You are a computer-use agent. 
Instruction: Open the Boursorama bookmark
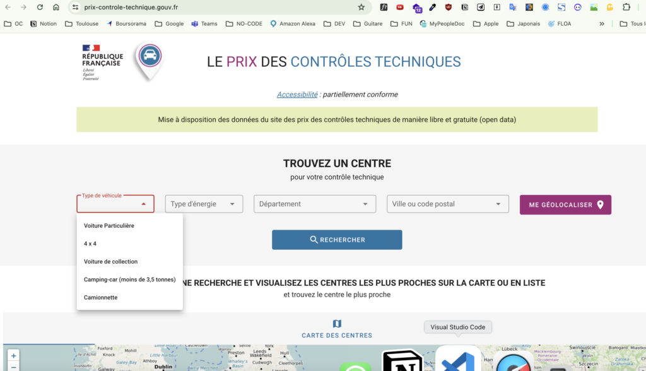(126, 24)
